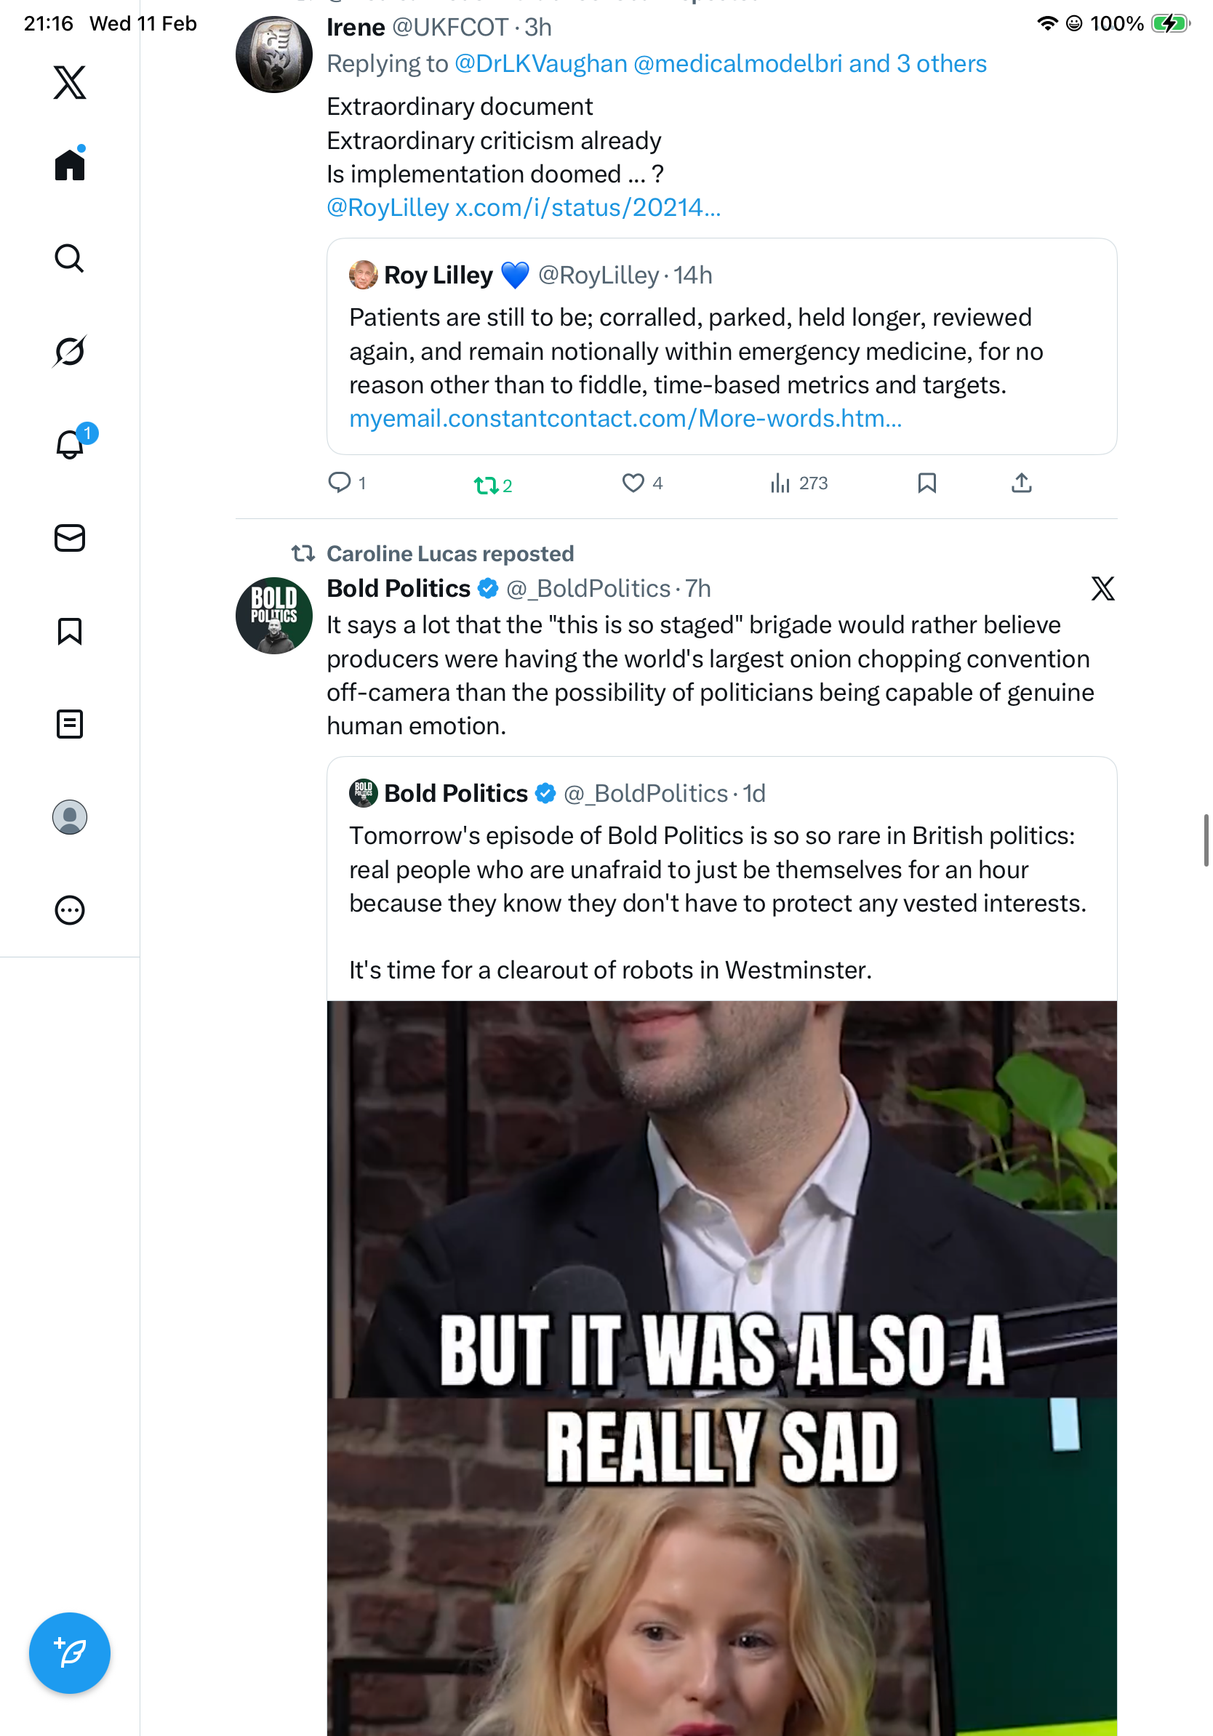Open the Home timeline icon
This screenshot has height=1736, width=1213.
pyautogui.click(x=70, y=165)
